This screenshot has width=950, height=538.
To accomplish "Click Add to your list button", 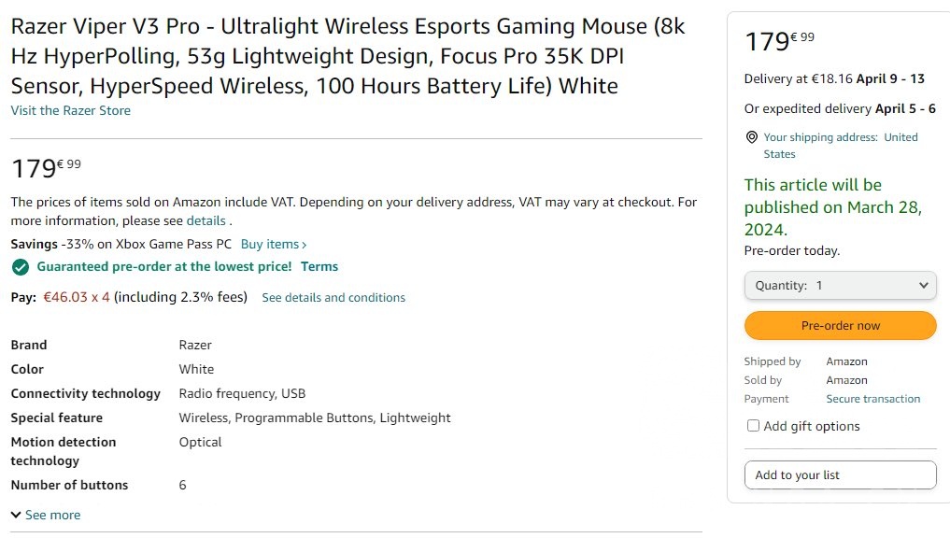I will [840, 474].
